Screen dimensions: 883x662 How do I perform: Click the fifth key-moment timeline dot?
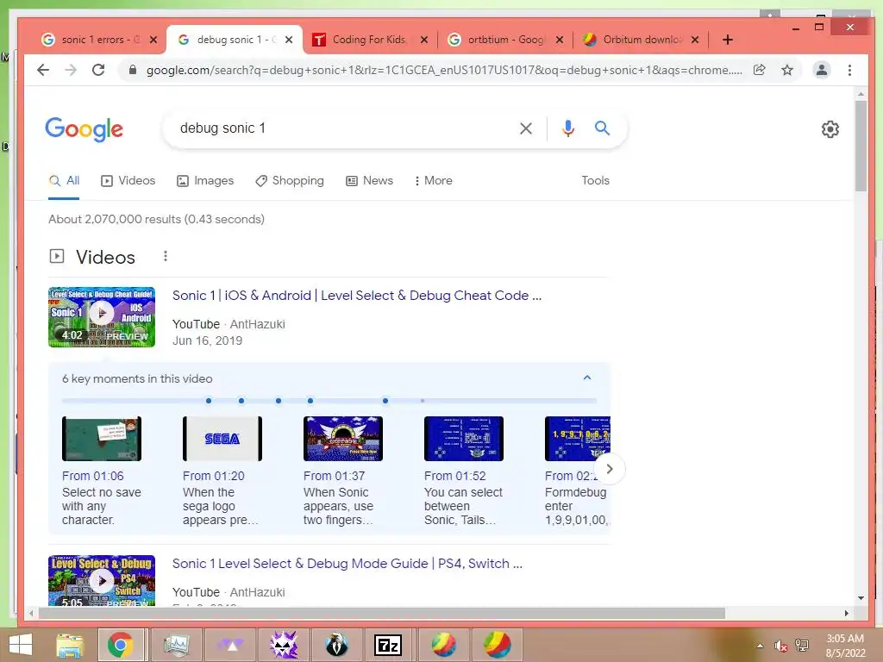coord(385,401)
